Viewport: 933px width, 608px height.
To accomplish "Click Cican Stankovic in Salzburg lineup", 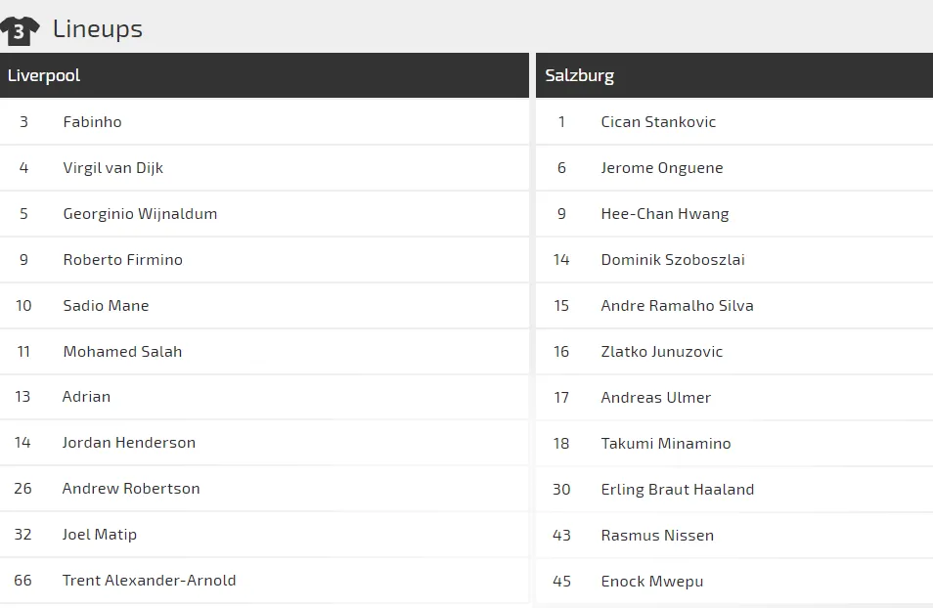I will tap(658, 122).
